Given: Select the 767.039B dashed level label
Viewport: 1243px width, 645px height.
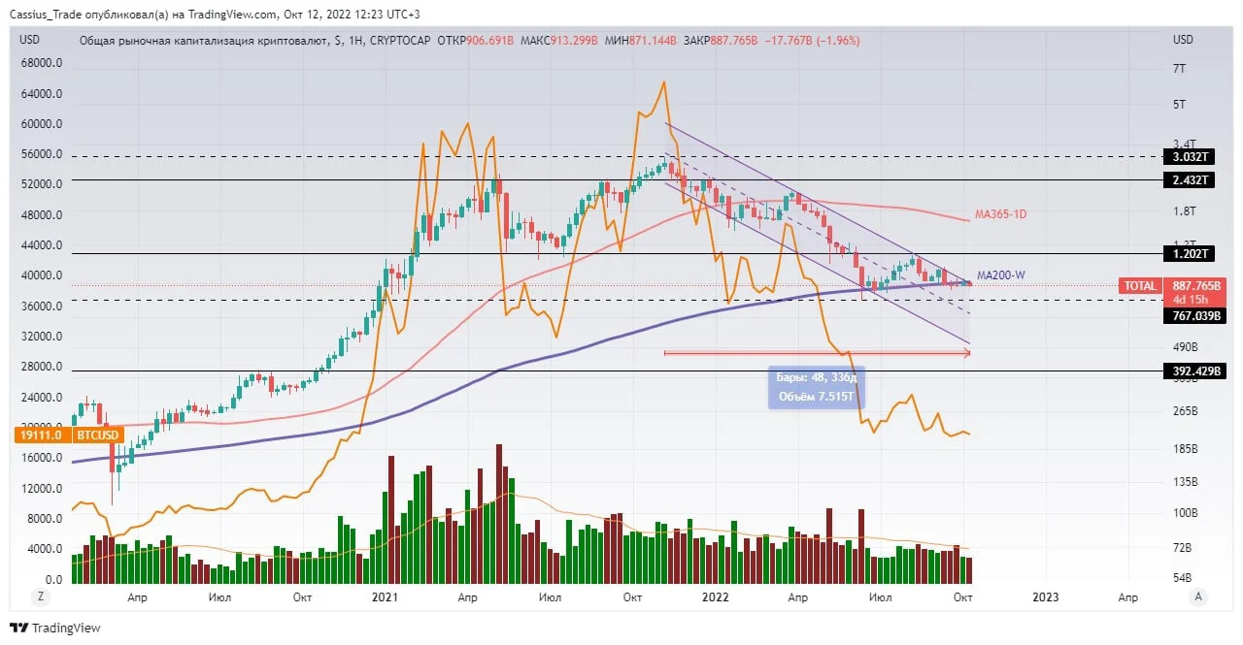Looking at the screenshot, I should click(x=1188, y=315).
